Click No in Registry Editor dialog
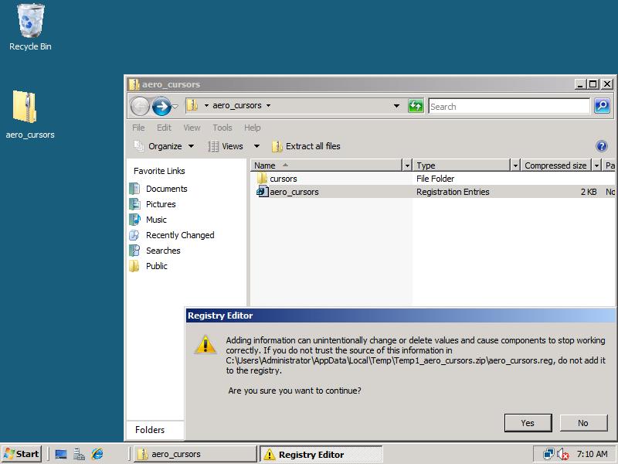Screen dimensions: 618x464 coord(583,423)
